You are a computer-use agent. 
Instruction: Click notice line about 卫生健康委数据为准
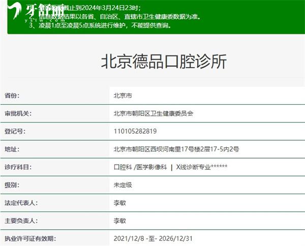click(115, 17)
